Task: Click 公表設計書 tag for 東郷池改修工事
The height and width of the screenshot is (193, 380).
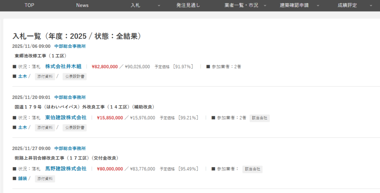Action: 74,77
